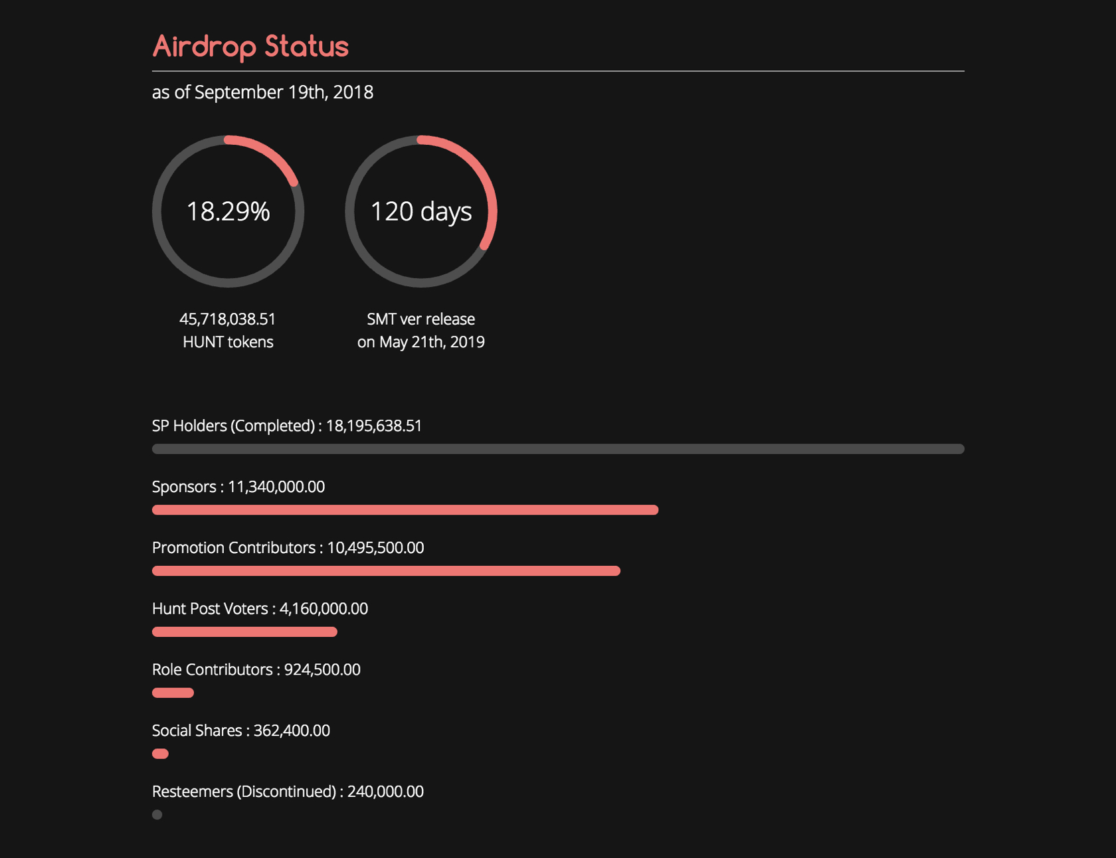1116x858 pixels.
Task: Click the 'as of September 19th, 2018' date text
Action: 262,92
